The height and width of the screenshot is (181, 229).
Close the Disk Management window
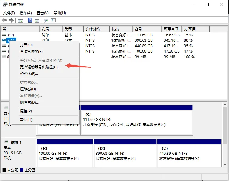pos(221,5)
